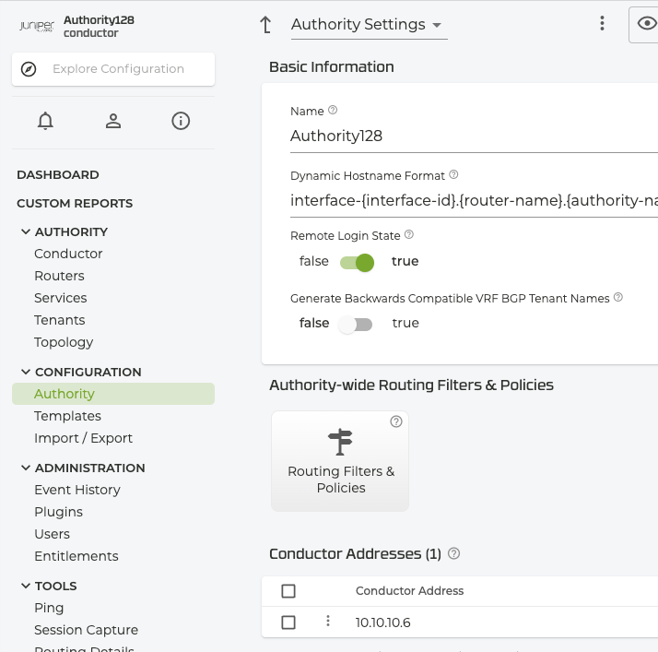Open Event History in the sidebar
This screenshot has width=658, height=652.
pyautogui.click(x=77, y=490)
